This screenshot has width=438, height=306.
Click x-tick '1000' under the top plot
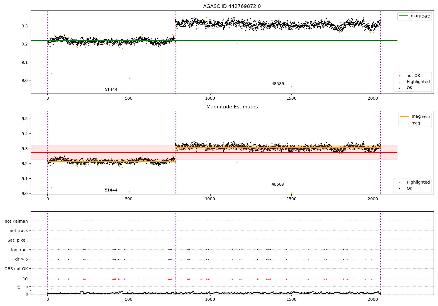tap(210, 99)
